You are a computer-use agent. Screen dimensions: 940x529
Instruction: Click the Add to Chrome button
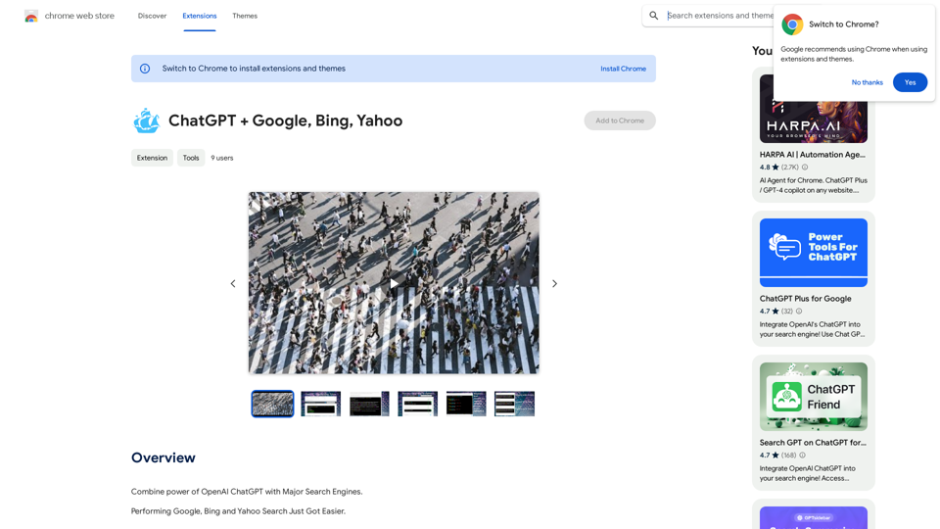619,120
